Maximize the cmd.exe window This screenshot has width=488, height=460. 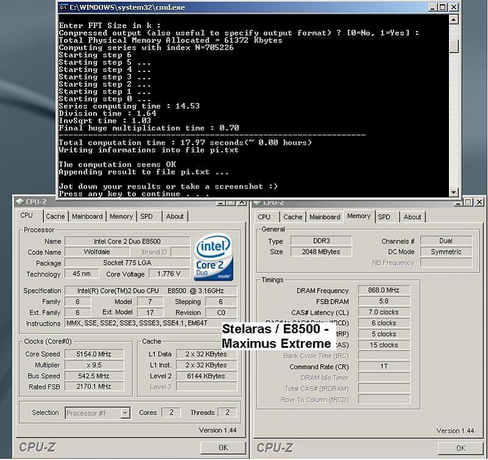(x=443, y=7)
